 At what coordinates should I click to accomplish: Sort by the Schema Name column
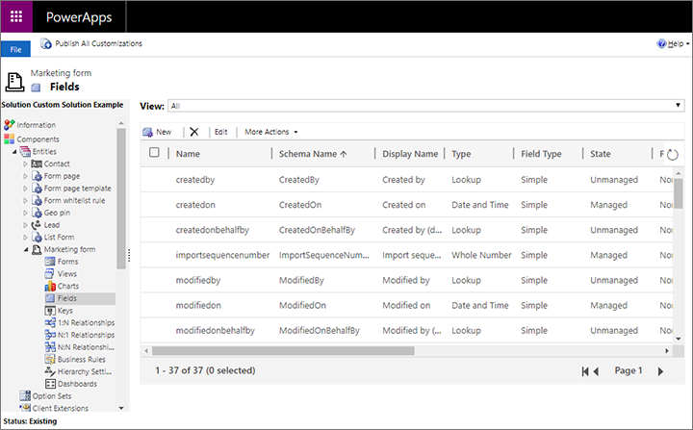313,154
